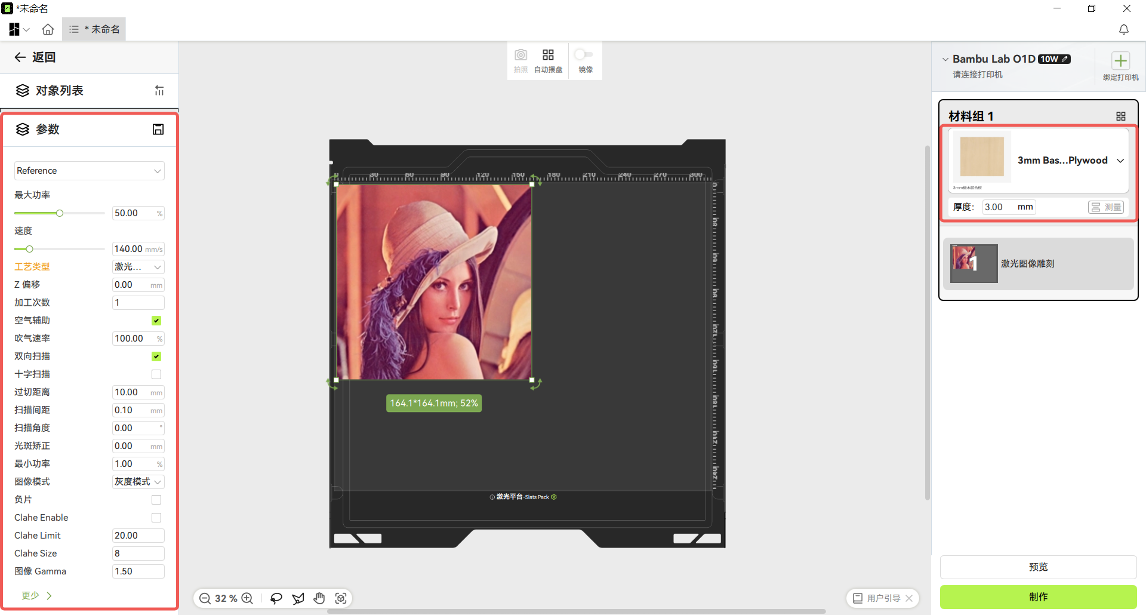Close the 用户引导 guide chip
The height and width of the screenshot is (615, 1146).
[x=909, y=598]
